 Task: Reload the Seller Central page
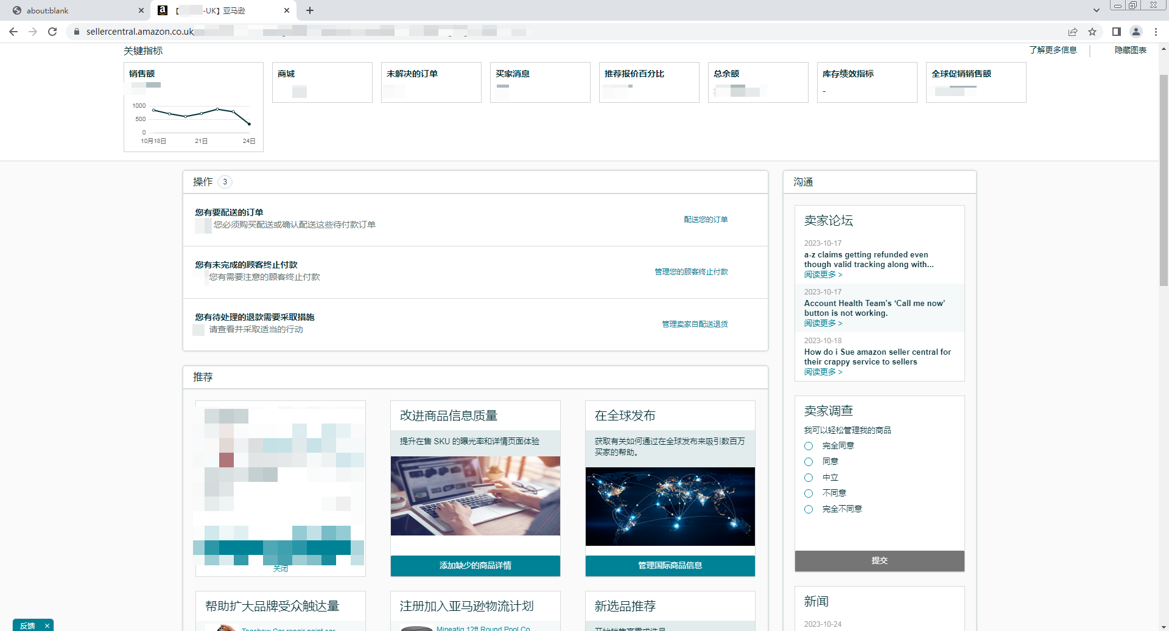(x=52, y=32)
